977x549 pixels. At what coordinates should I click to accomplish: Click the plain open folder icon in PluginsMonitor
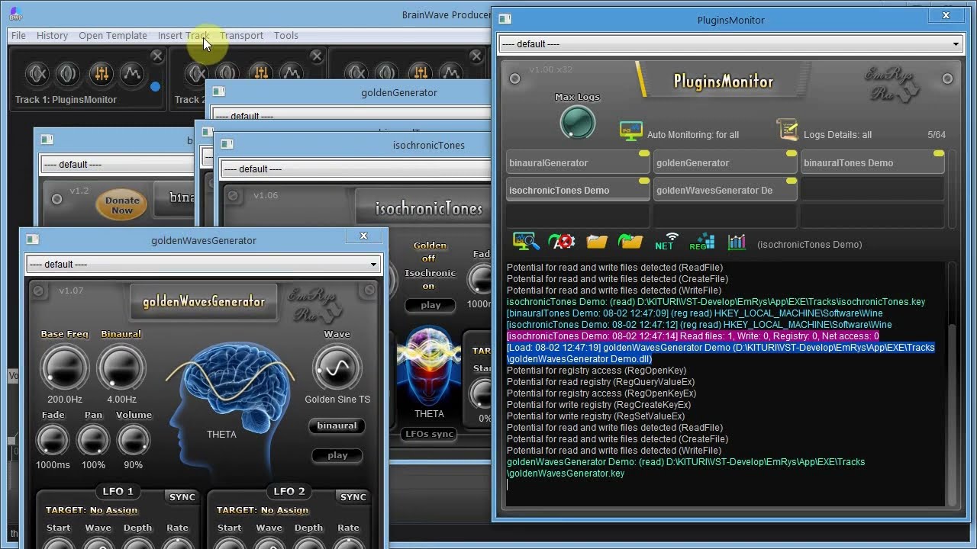(597, 242)
